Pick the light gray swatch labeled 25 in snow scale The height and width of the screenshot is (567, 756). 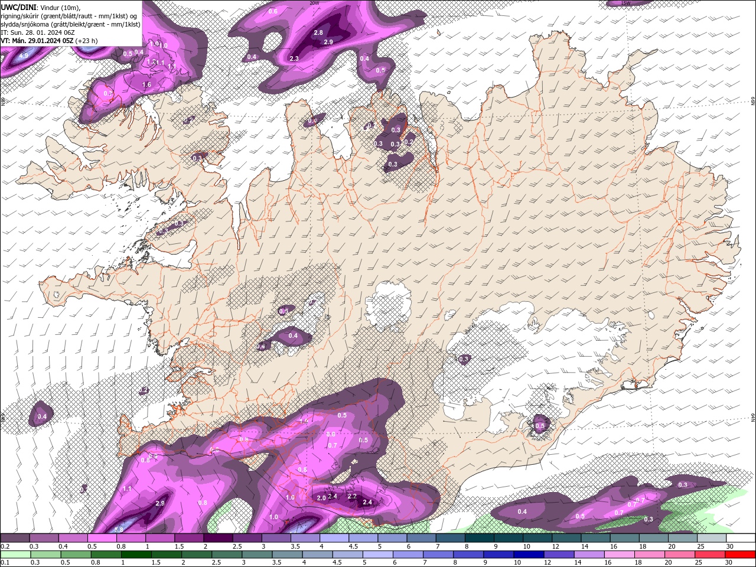[712, 538]
